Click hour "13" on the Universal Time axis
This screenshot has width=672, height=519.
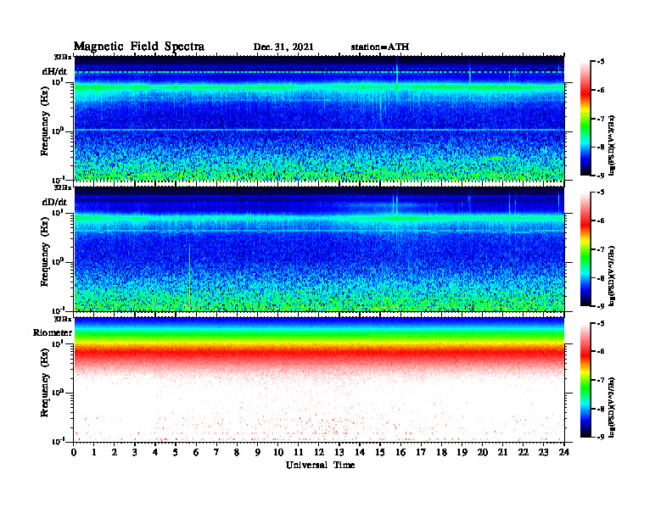(339, 453)
